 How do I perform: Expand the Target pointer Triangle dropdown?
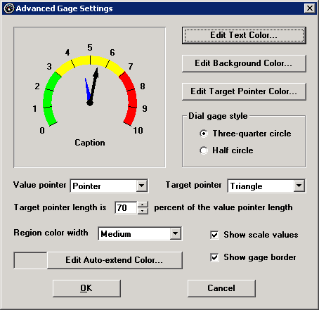click(299, 186)
